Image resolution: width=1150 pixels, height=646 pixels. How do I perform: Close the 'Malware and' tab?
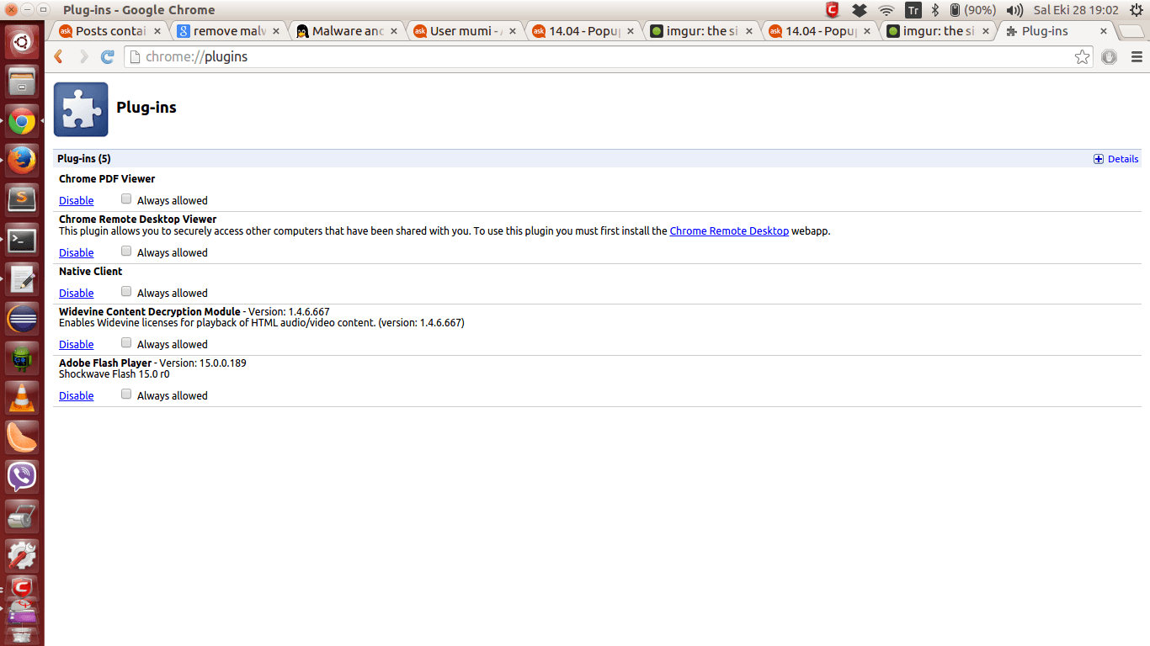click(394, 31)
